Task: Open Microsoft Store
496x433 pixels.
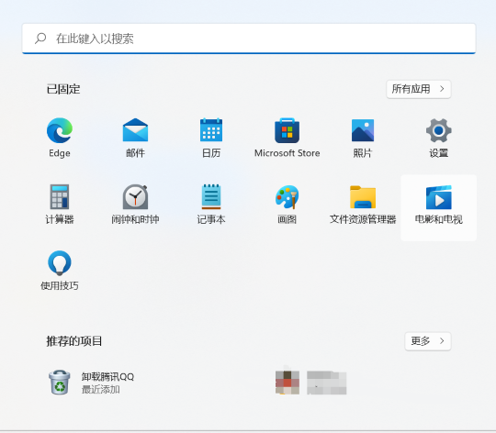Action: click(287, 138)
